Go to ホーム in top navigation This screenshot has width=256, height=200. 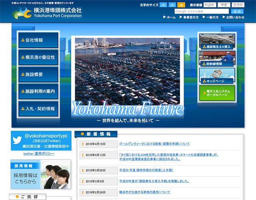(x=170, y=17)
